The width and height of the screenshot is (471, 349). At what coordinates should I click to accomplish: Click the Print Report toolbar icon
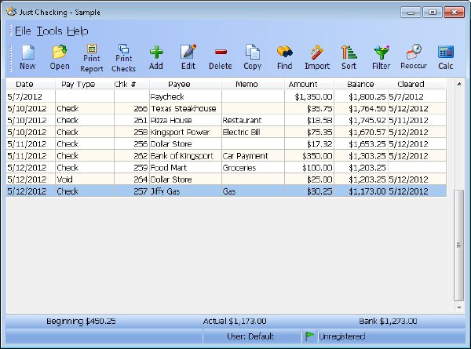pos(92,58)
